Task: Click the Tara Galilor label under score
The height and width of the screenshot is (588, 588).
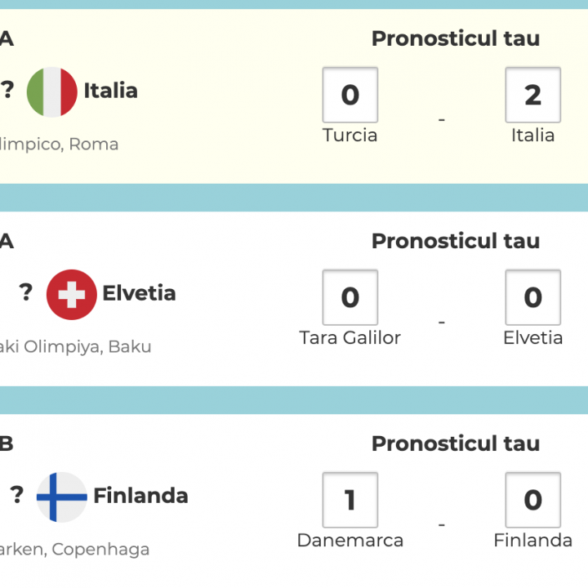Action: 350,338
